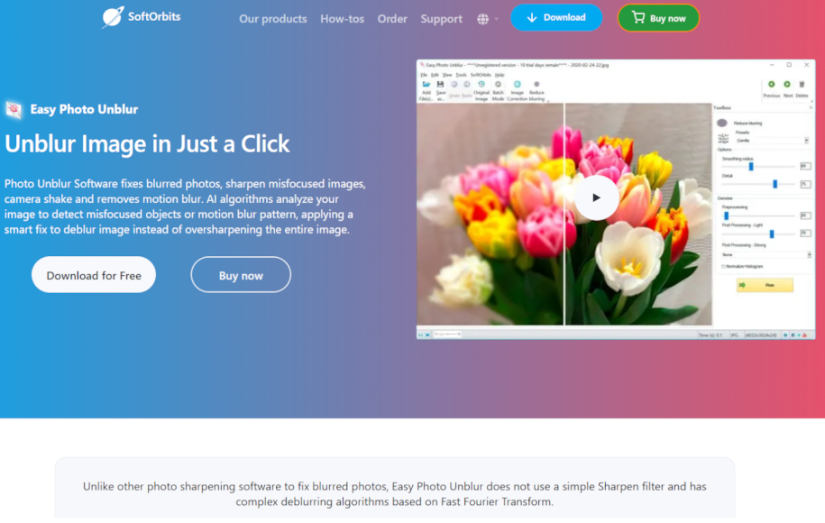Click the yellow Run button in Toolbox
Viewport: 825px width, 523px height.
point(765,285)
